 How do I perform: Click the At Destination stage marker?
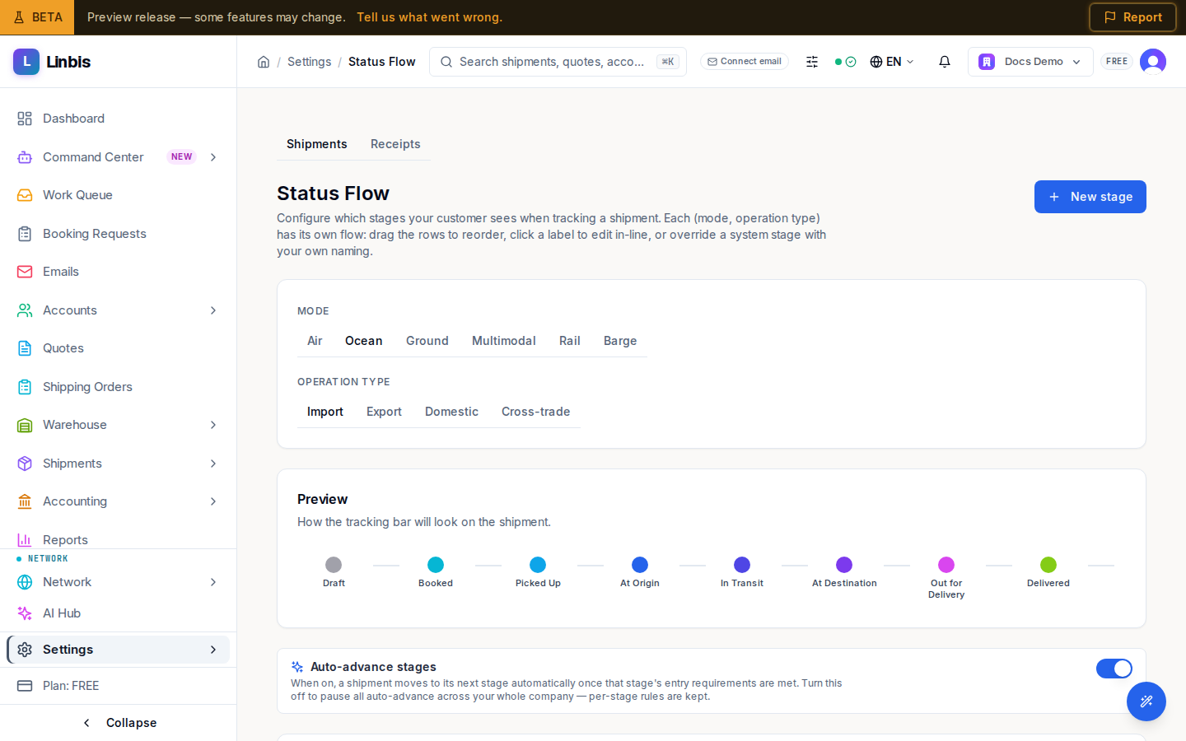point(844,565)
